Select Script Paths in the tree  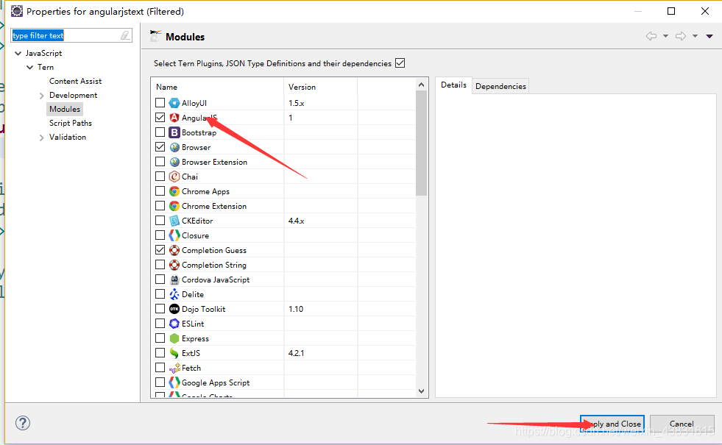[x=71, y=123]
